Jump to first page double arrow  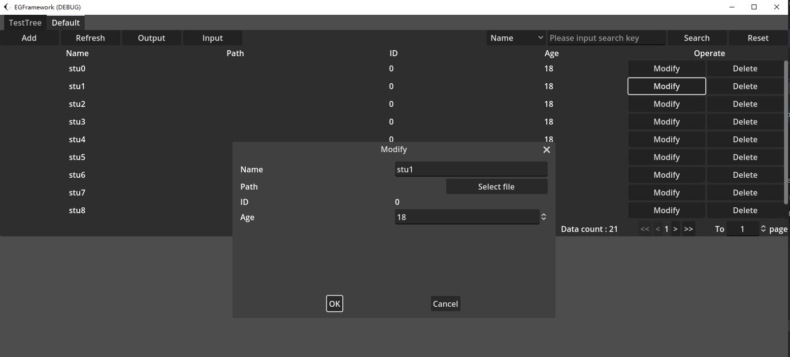tap(644, 229)
